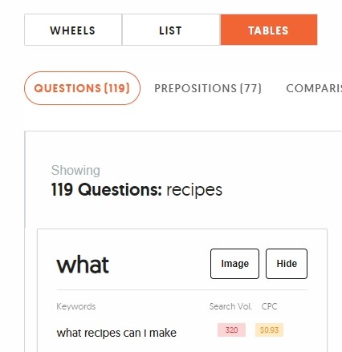Click the 'Showing' label text
Screen dimensions: 342x352
[x=75, y=170]
